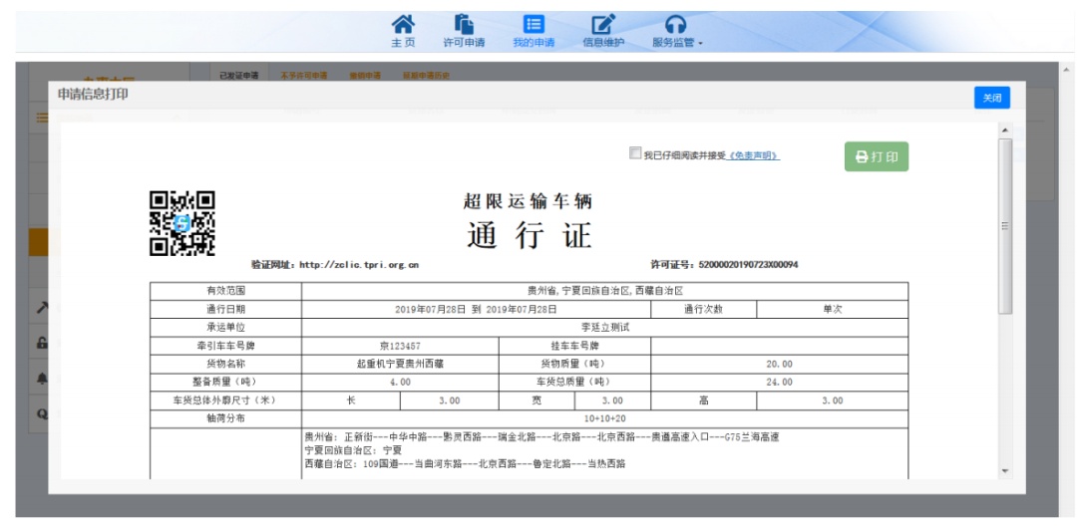The height and width of the screenshot is (531, 1077).
Task: Click the QR code on the permit
Action: point(181,223)
